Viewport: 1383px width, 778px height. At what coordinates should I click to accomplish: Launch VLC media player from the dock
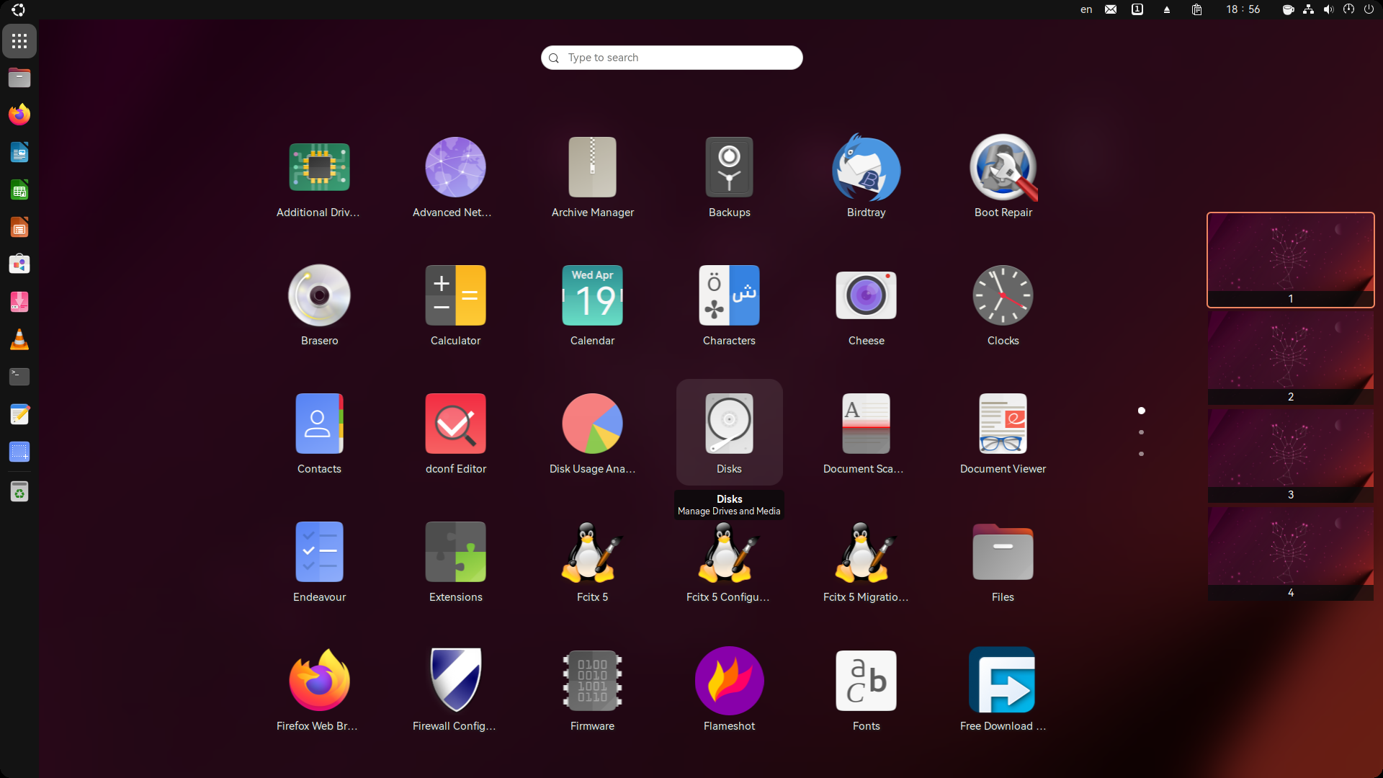[x=19, y=339]
